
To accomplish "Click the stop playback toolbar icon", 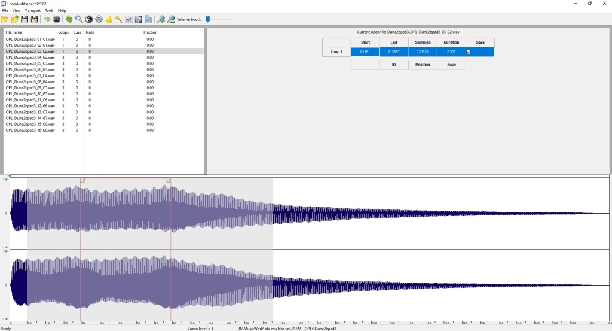I will coord(57,19).
